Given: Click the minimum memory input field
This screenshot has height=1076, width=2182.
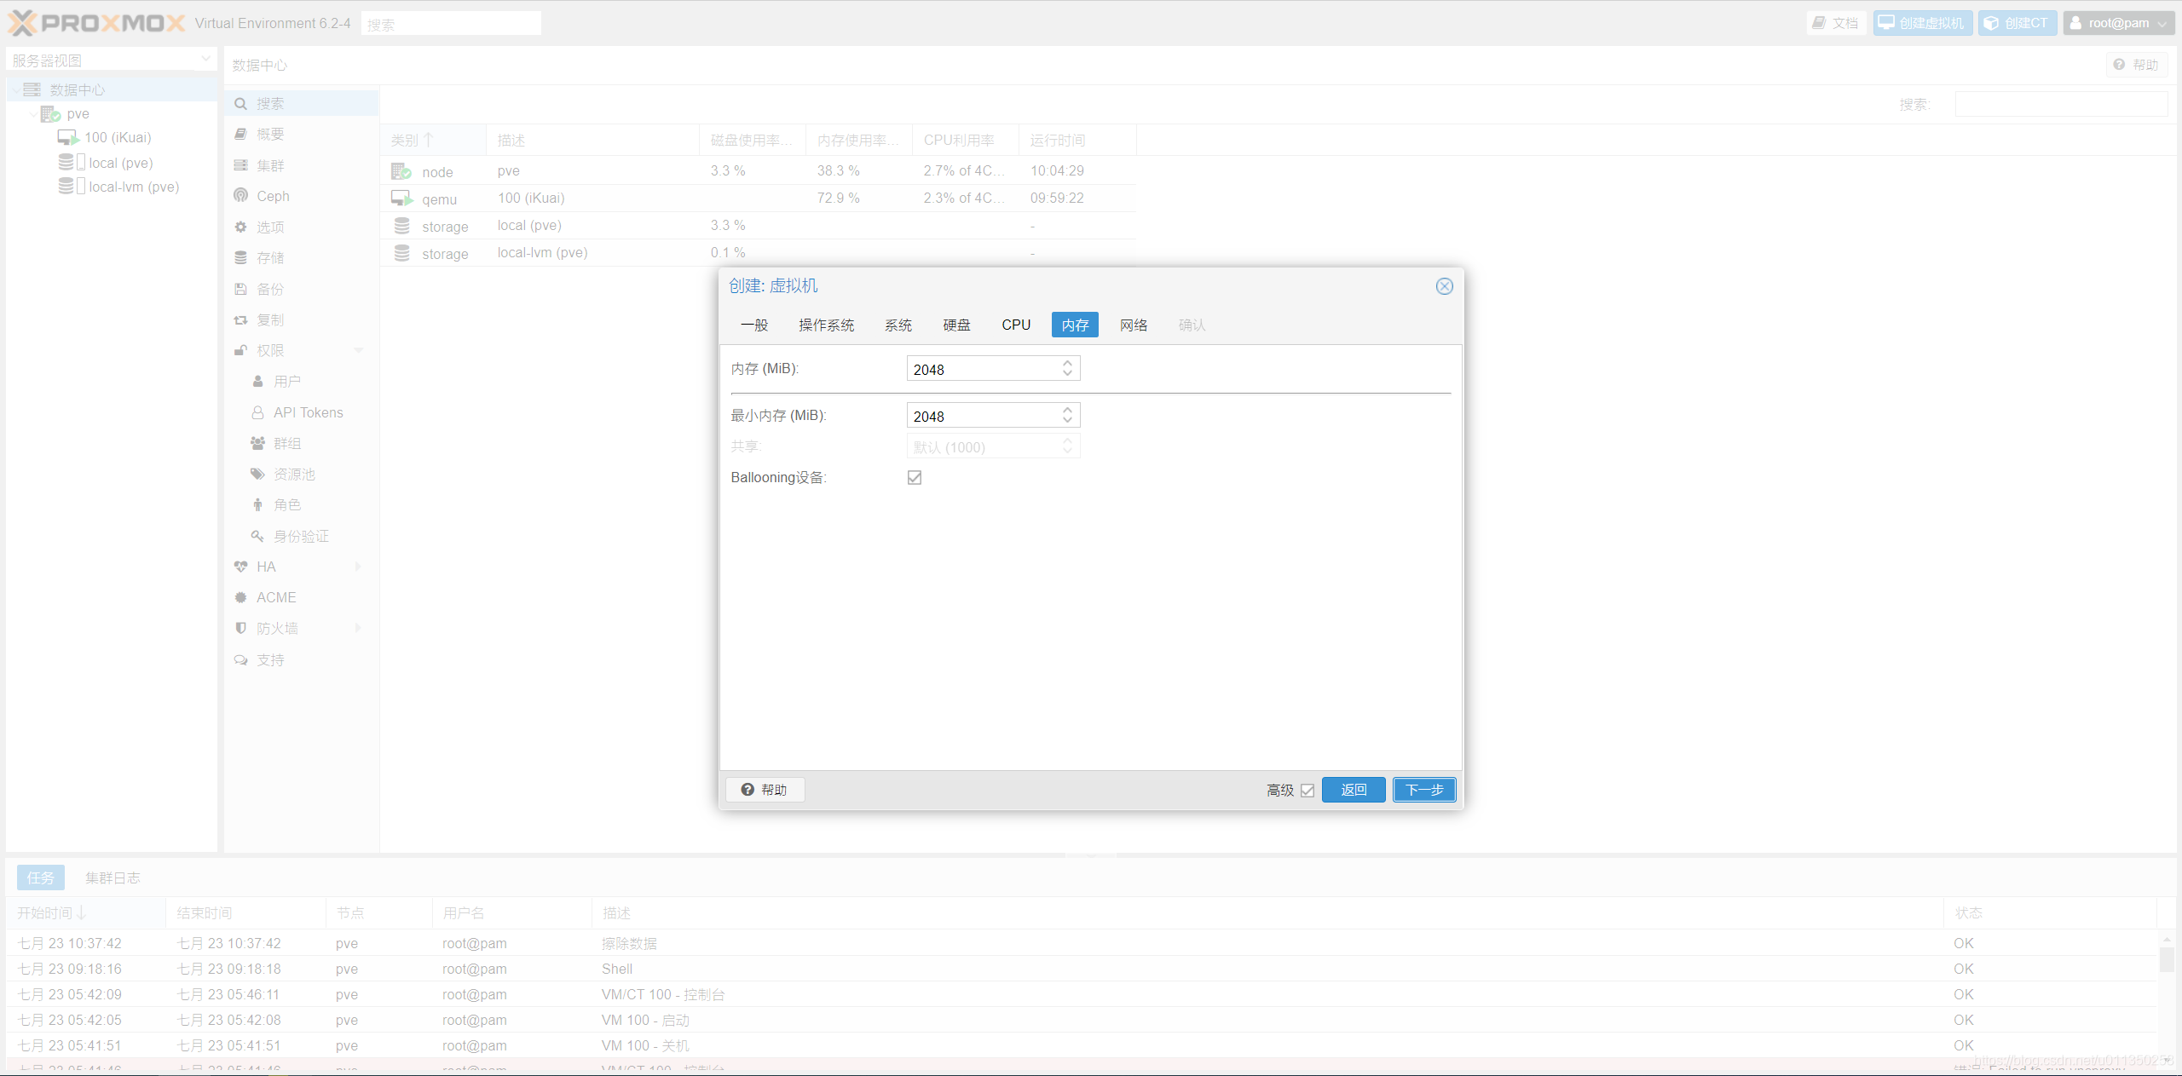Looking at the screenshot, I should pyautogui.click(x=982, y=416).
